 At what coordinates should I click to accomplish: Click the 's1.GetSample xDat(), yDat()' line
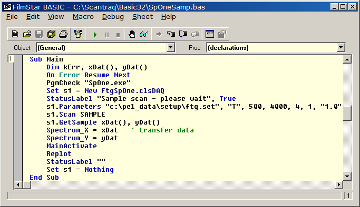[103, 122]
